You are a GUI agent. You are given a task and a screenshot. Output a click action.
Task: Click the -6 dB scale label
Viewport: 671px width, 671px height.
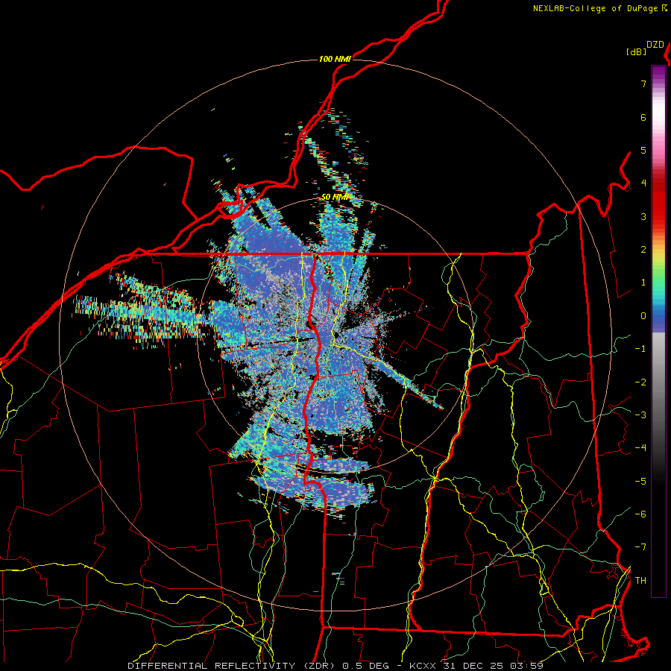640,514
